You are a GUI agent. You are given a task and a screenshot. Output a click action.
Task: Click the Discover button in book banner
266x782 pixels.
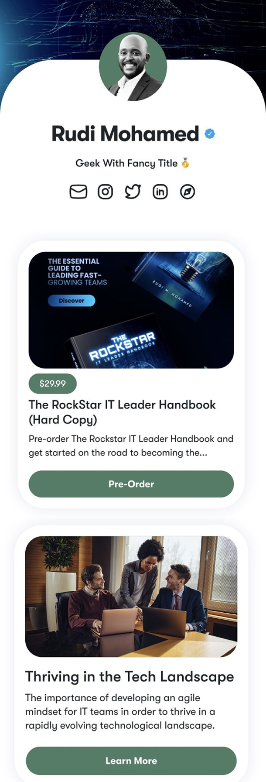pos(72,301)
